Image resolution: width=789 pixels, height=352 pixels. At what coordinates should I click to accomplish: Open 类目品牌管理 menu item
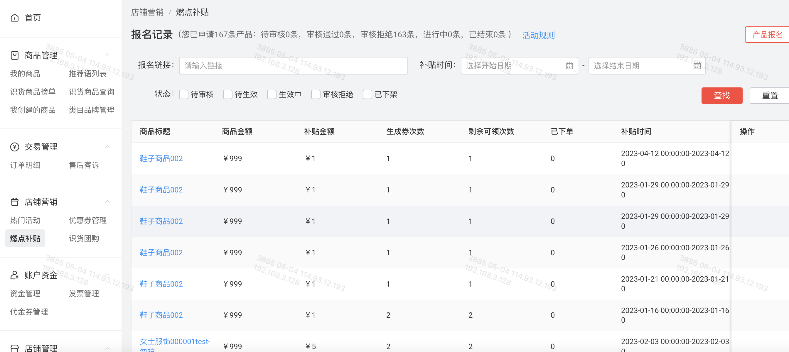[91, 110]
